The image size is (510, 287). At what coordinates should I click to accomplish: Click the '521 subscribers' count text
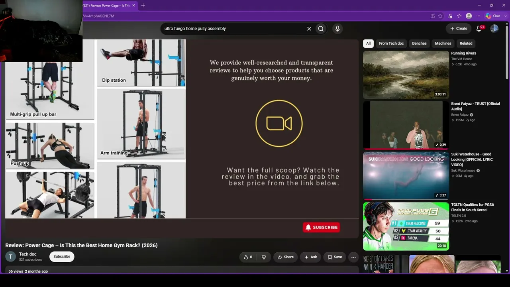(x=30, y=260)
